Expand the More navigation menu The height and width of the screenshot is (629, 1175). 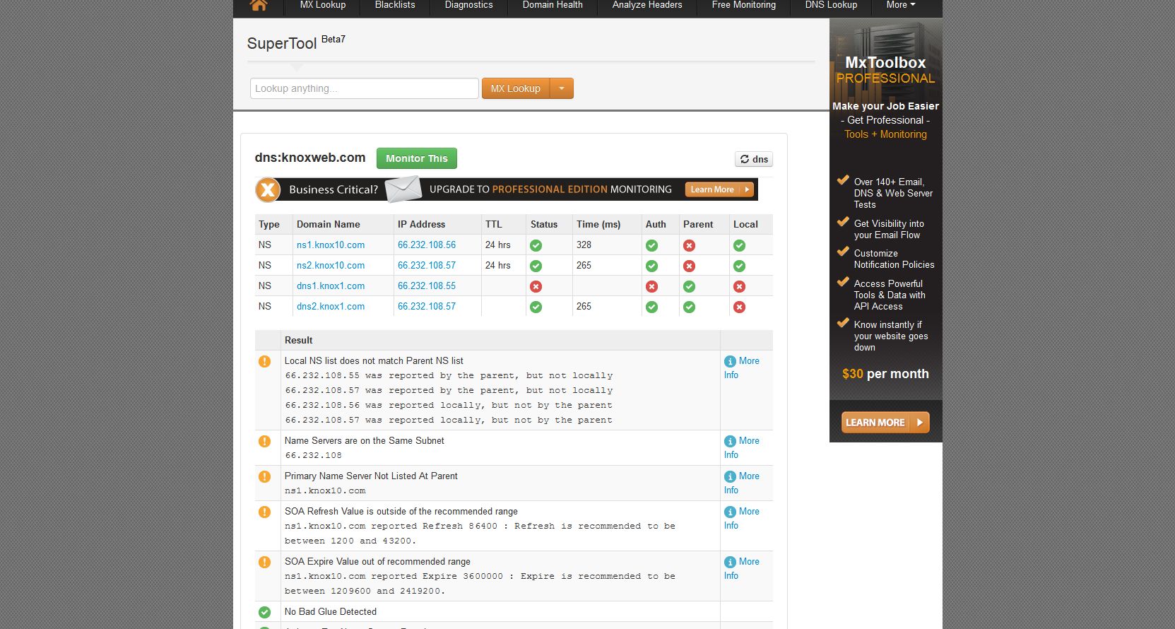tap(901, 5)
